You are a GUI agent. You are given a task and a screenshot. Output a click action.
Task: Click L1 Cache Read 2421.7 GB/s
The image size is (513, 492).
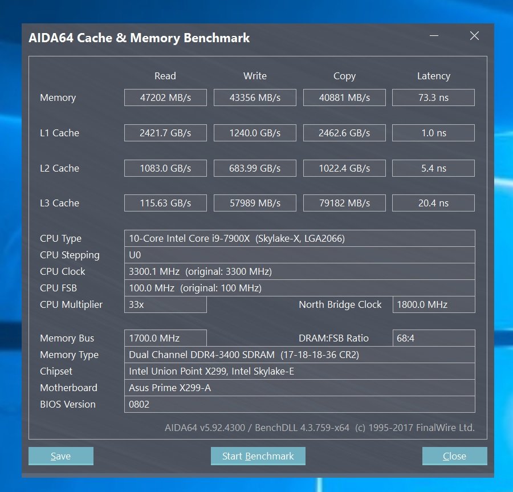pyautogui.click(x=165, y=133)
